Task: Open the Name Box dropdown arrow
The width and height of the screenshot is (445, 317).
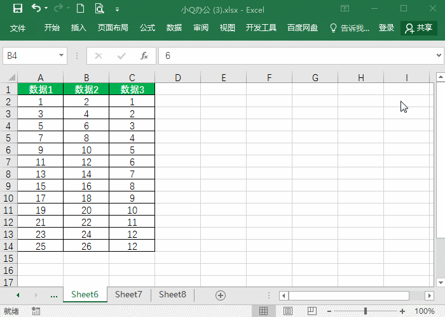Action: click(61, 56)
